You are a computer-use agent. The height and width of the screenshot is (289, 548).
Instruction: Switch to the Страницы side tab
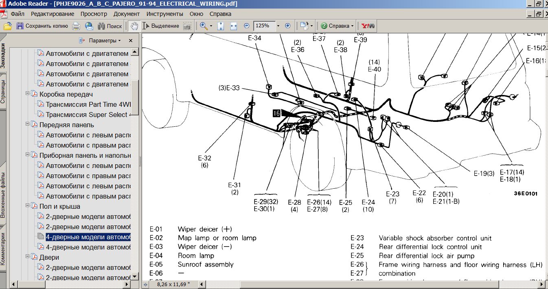(3, 92)
